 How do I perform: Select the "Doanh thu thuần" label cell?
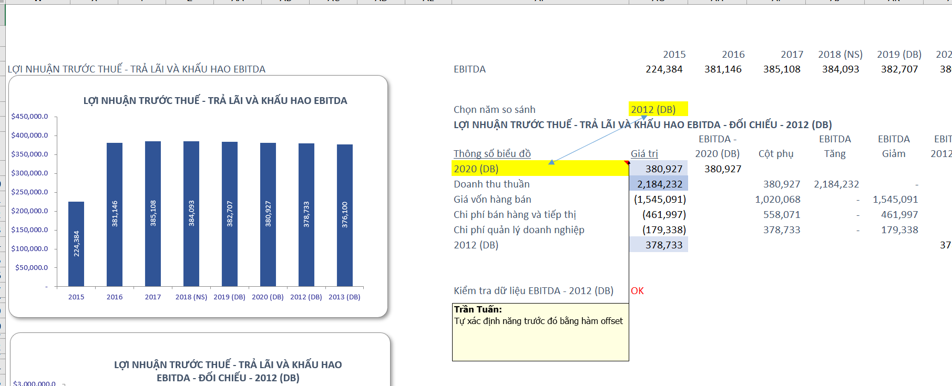coord(492,184)
